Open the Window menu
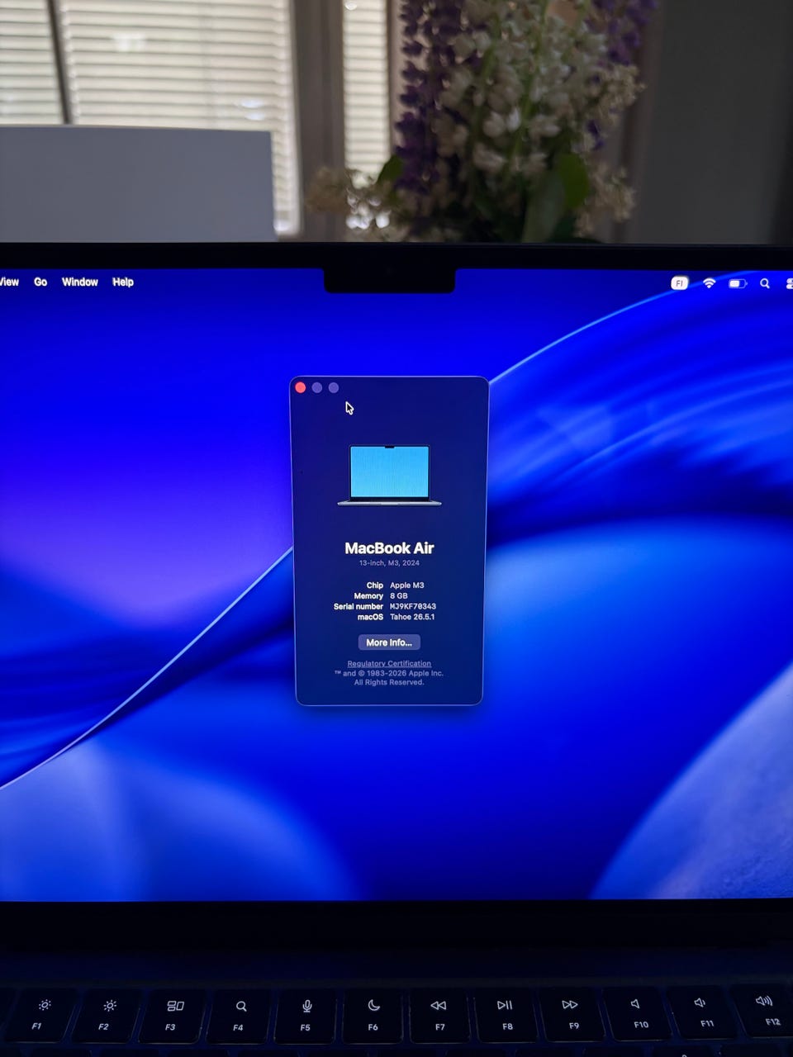The image size is (793, 1057). [80, 282]
